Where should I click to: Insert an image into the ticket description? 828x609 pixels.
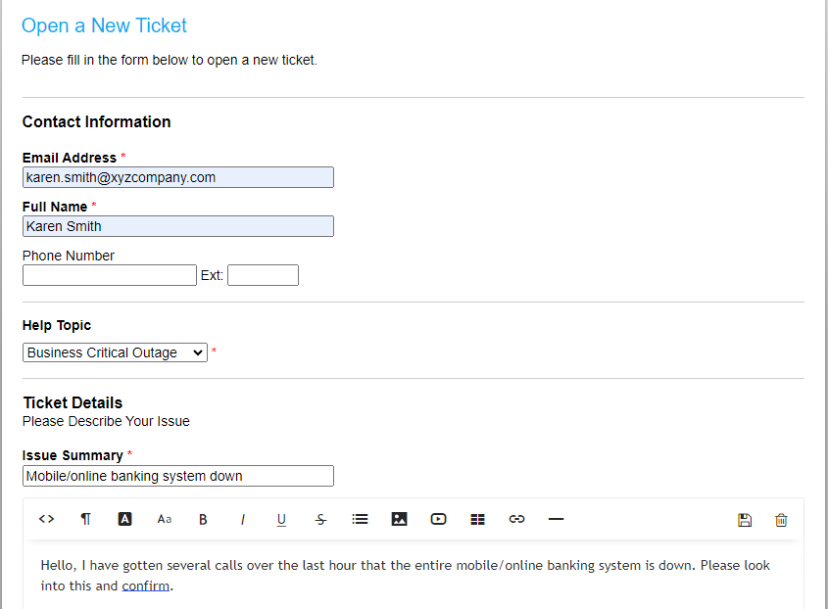pos(399,519)
